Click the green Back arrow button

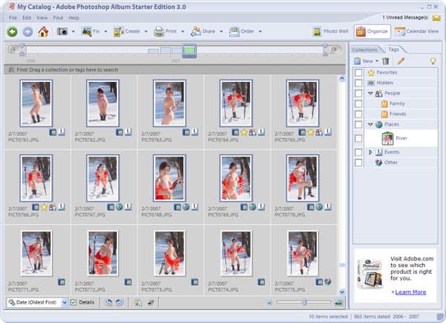12,31
